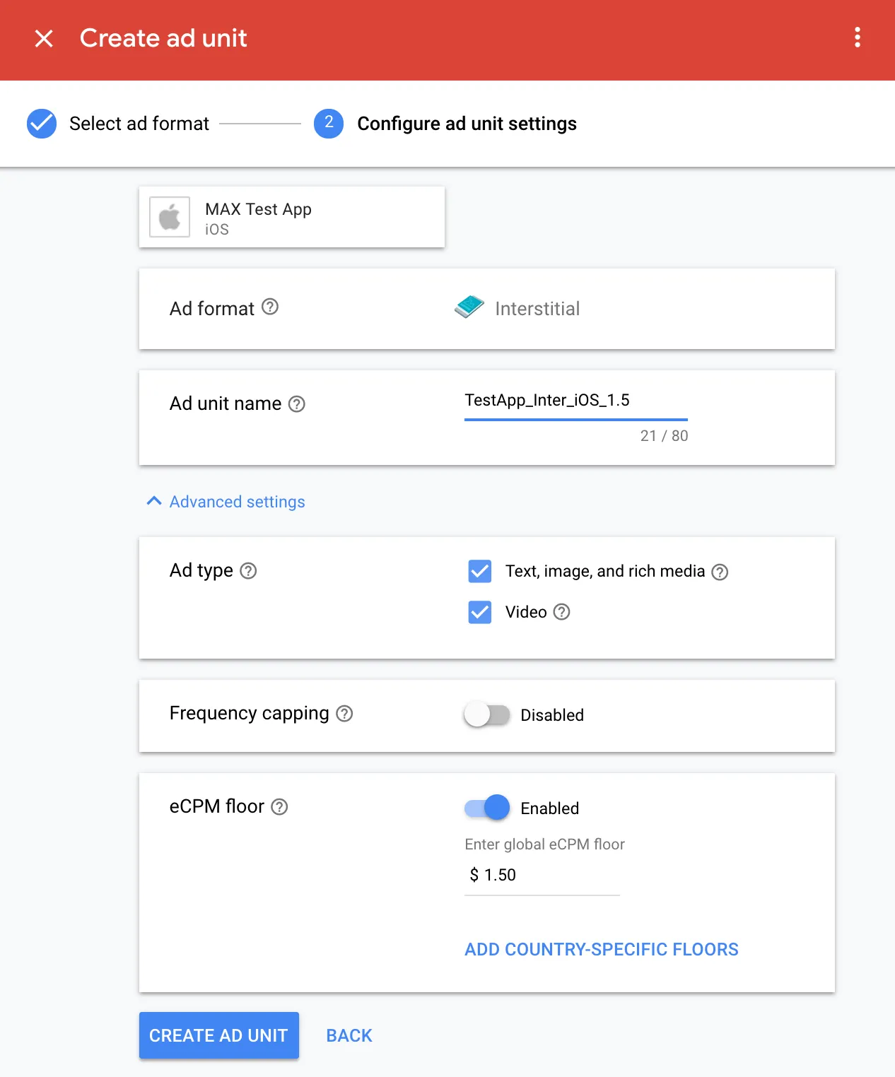
Task: Click the Interstitial ad format icon
Action: 469,307
